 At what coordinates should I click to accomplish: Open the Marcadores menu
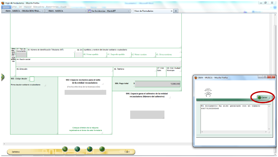39,7
